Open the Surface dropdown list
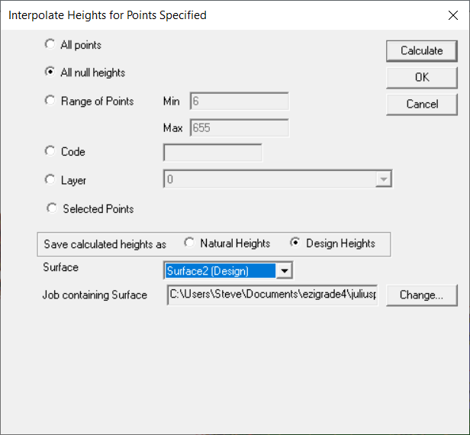Viewport: 470px width, 435px height. pos(284,270)
